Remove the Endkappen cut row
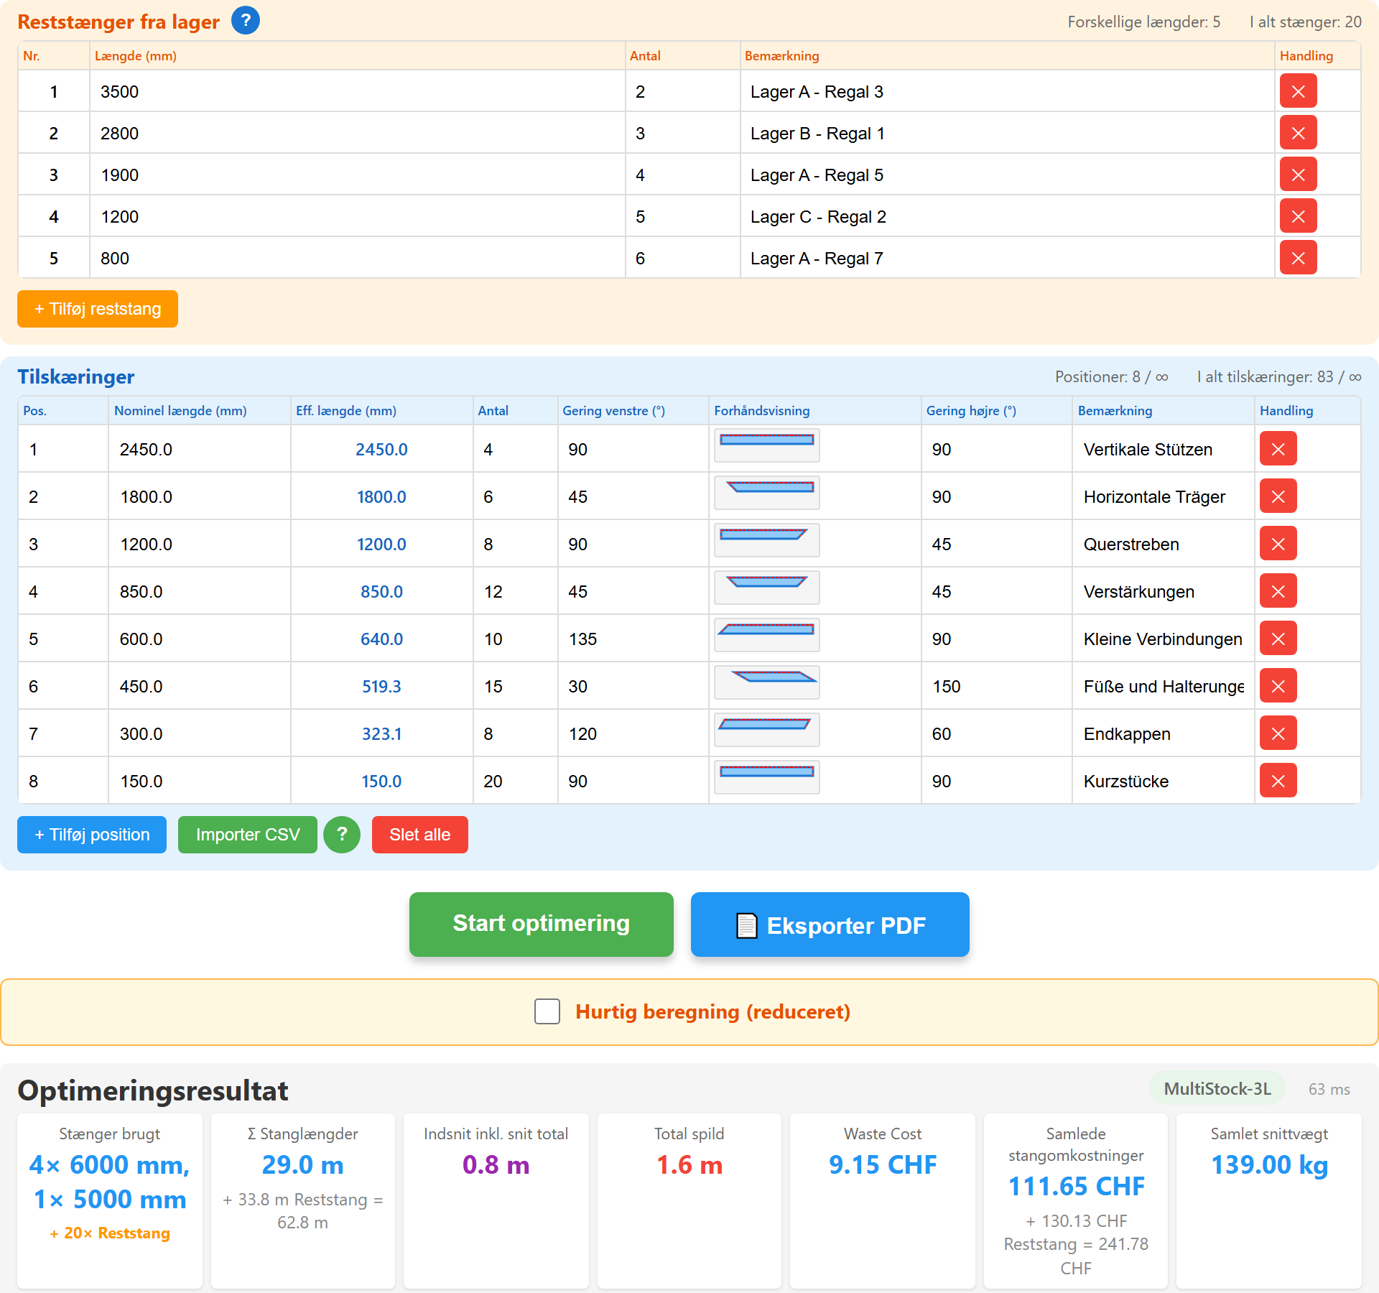 pos(1278,733)
